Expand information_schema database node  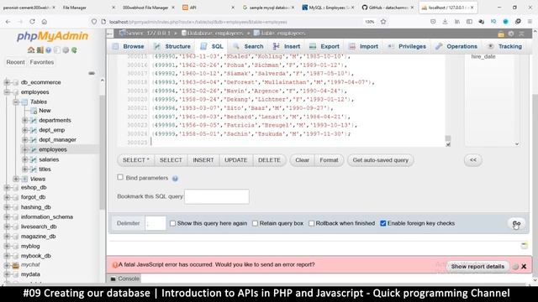coord(7,217)
